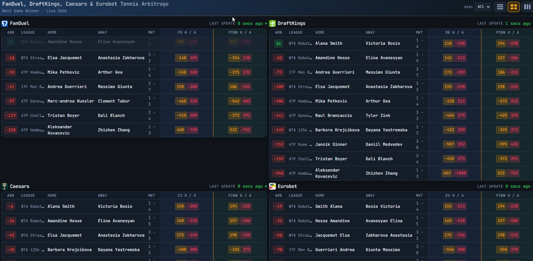
Task: Select Marc-andrea Huesler in the FanDuel table
Action: tap(71, 101)
